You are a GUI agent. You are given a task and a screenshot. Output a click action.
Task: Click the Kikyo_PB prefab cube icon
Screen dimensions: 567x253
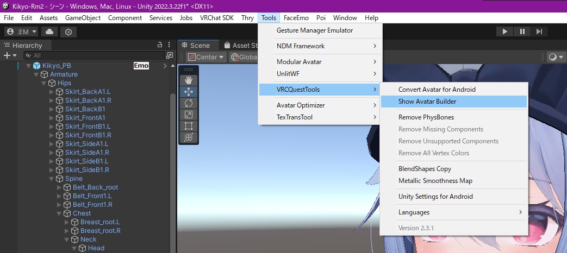pos(36,66)
